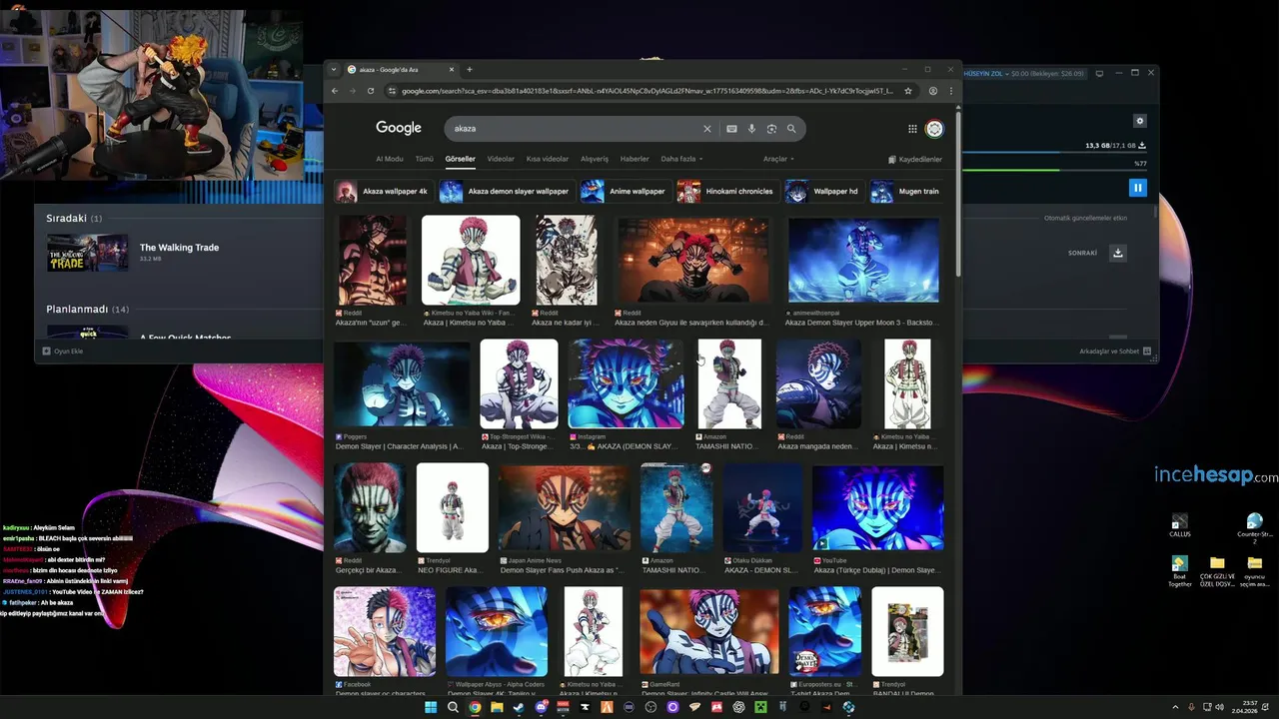Open Steam download settings gear
Image resolution: width=1279 pixels, height=719 pixels.
tap(1140, 121)
